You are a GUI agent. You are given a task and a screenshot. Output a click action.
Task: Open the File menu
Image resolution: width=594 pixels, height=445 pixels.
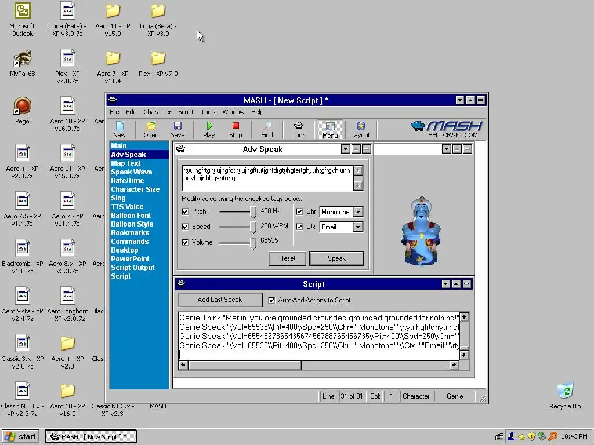[x=114, y=112]
